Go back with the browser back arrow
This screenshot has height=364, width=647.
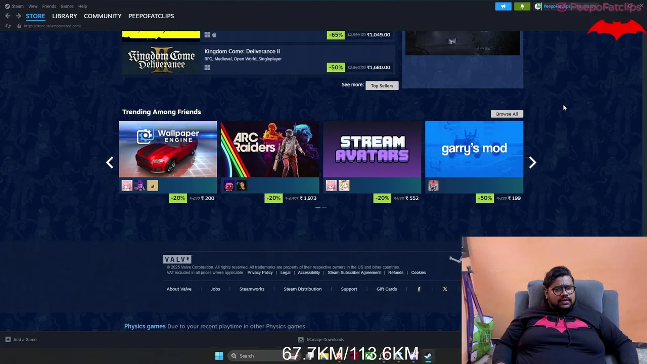[x=8, y=16]
